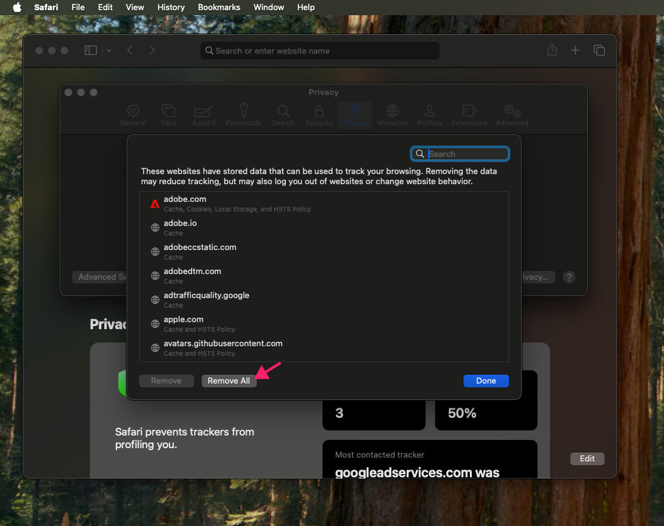Expand the sidebar dropdown chevron
This screenshot has width=664, height=526.
(109, 51)
